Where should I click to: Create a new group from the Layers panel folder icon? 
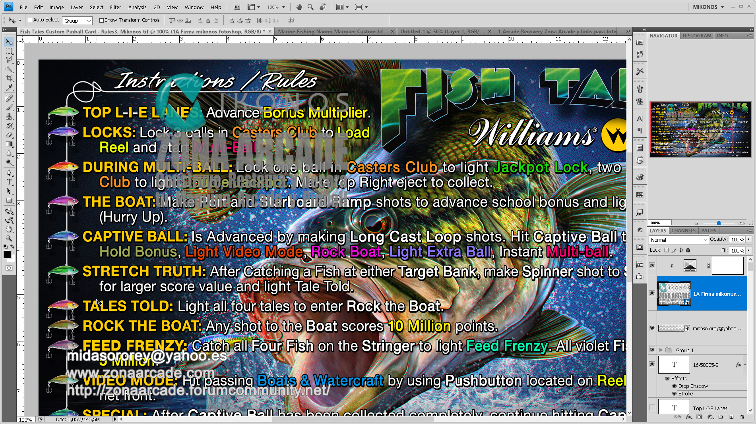pos(721,417)
